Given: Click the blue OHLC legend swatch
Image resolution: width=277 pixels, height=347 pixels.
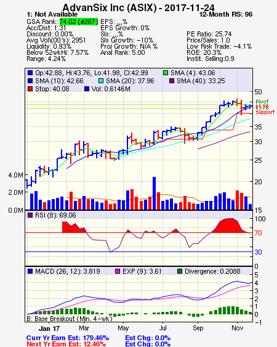Looking at the screenshot, I should point(30,73).
